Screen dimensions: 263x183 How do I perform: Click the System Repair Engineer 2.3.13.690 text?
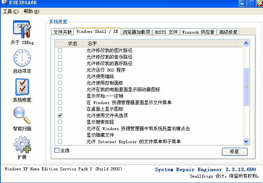coord(205,170)
